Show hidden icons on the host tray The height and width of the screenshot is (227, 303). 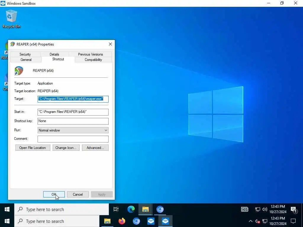click(x=250, y=221)
